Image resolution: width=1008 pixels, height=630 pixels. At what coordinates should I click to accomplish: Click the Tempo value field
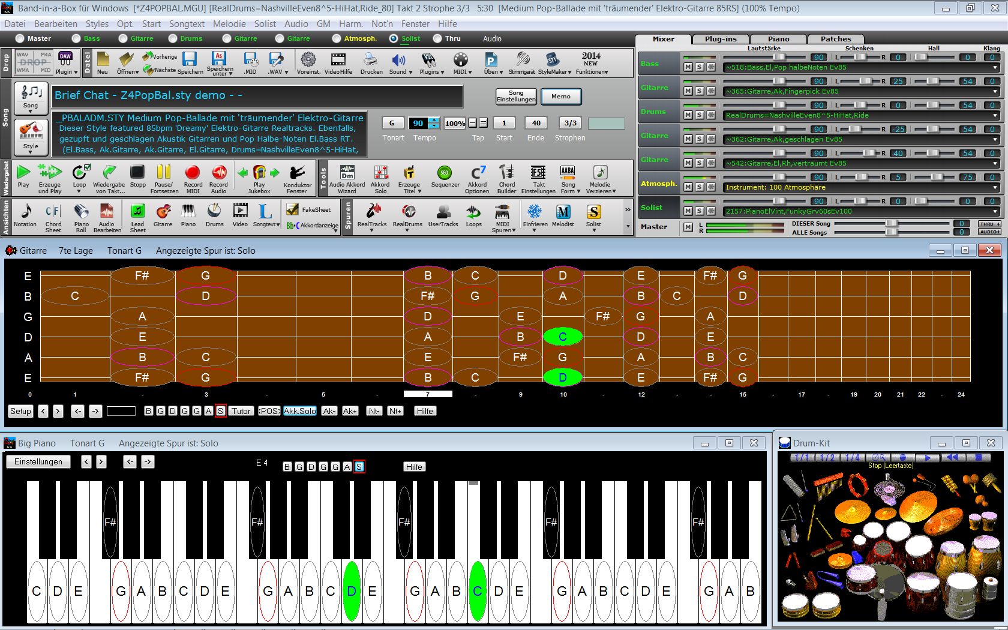coord(418,123)
